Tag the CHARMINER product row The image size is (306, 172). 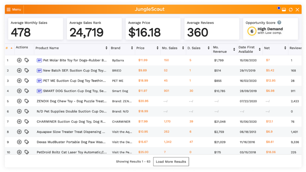[27, 122]
